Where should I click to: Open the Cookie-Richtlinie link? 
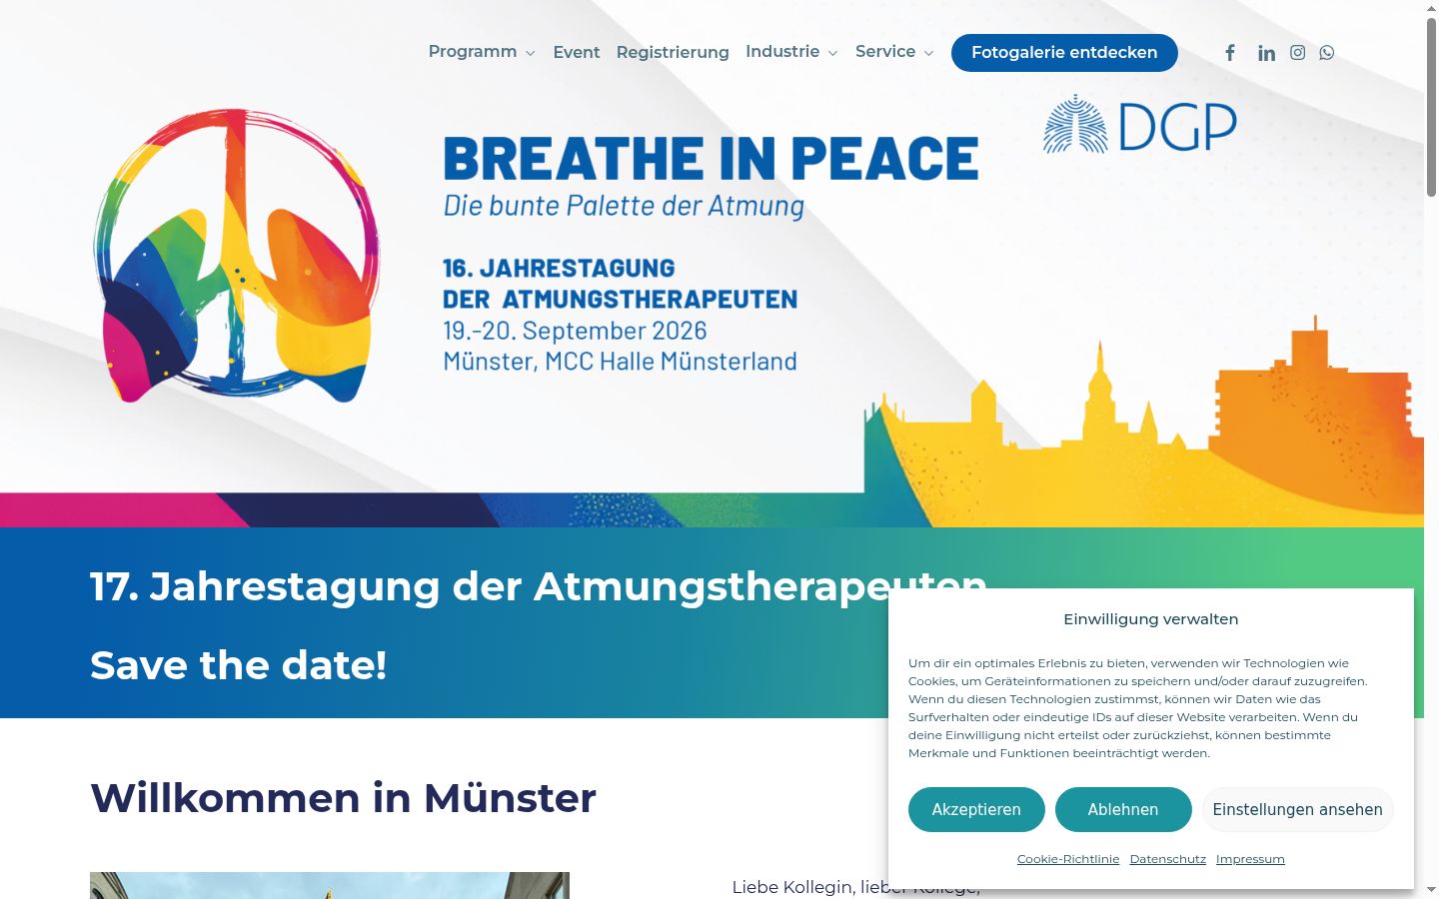pyautogui.click(x=1068, y=859)
